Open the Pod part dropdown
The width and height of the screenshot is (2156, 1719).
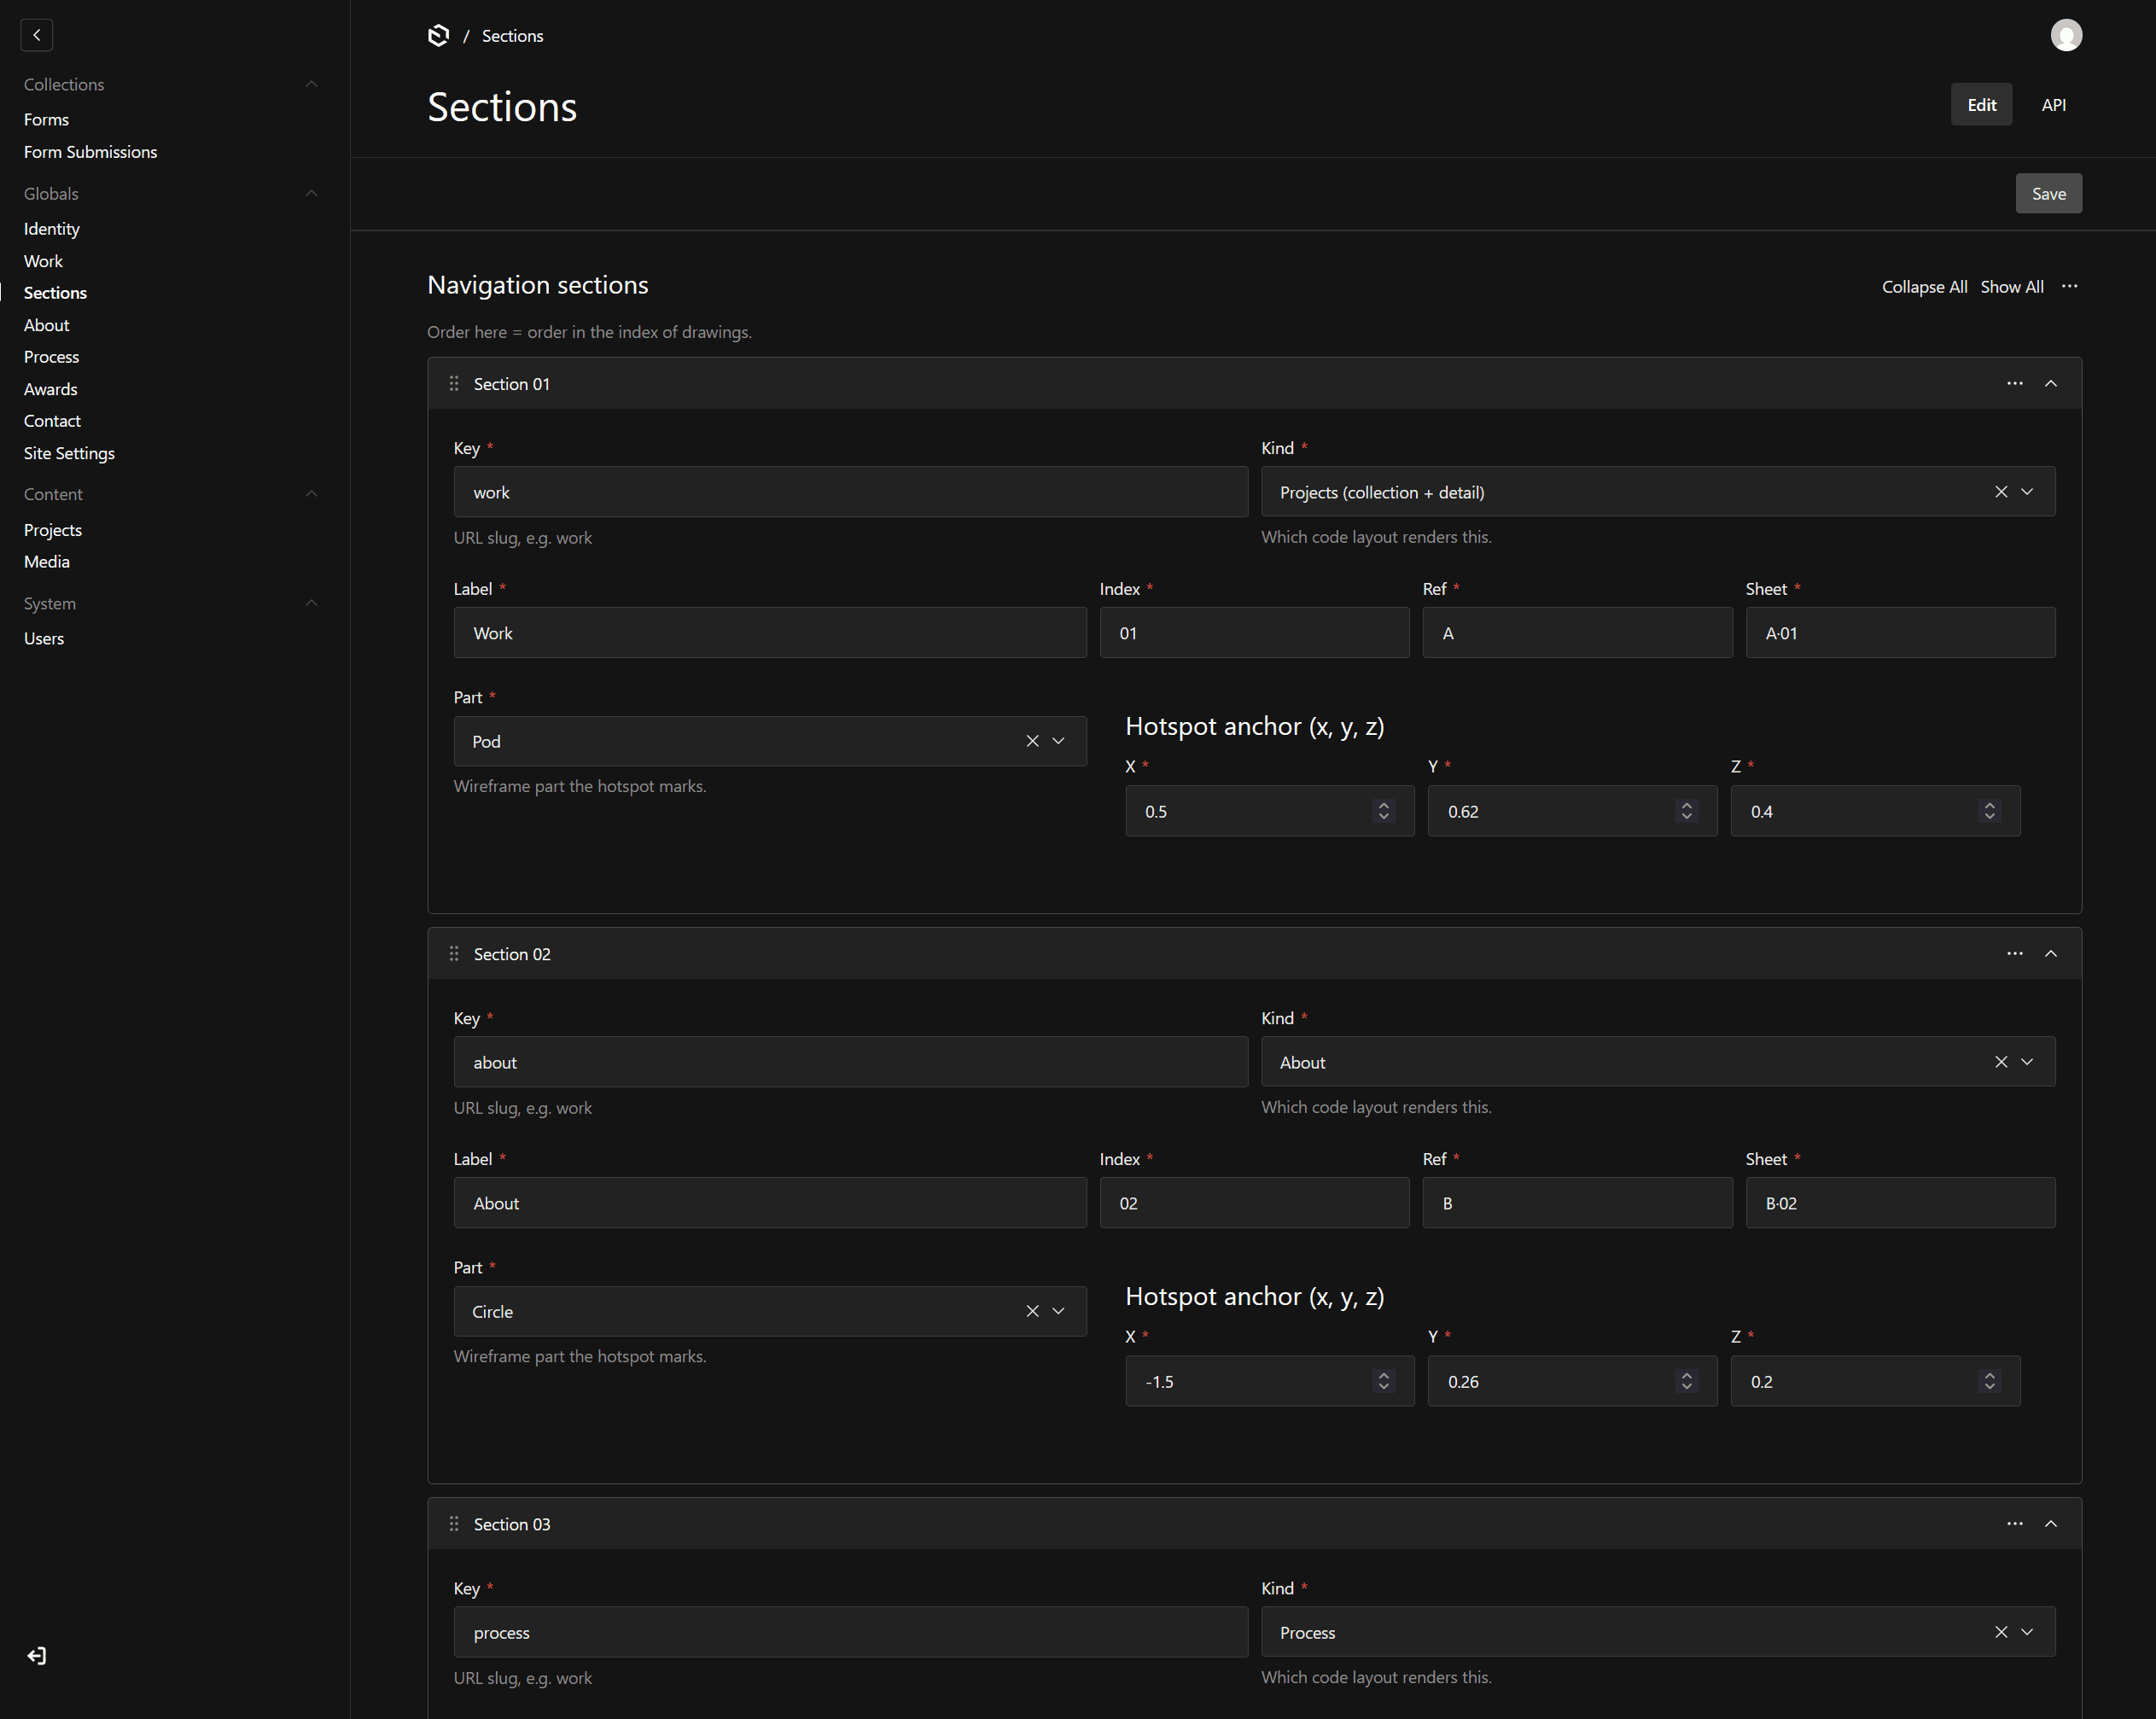coord(1058,741)
